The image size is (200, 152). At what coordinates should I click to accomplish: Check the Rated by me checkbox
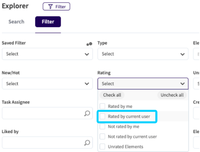pos(103,106)
